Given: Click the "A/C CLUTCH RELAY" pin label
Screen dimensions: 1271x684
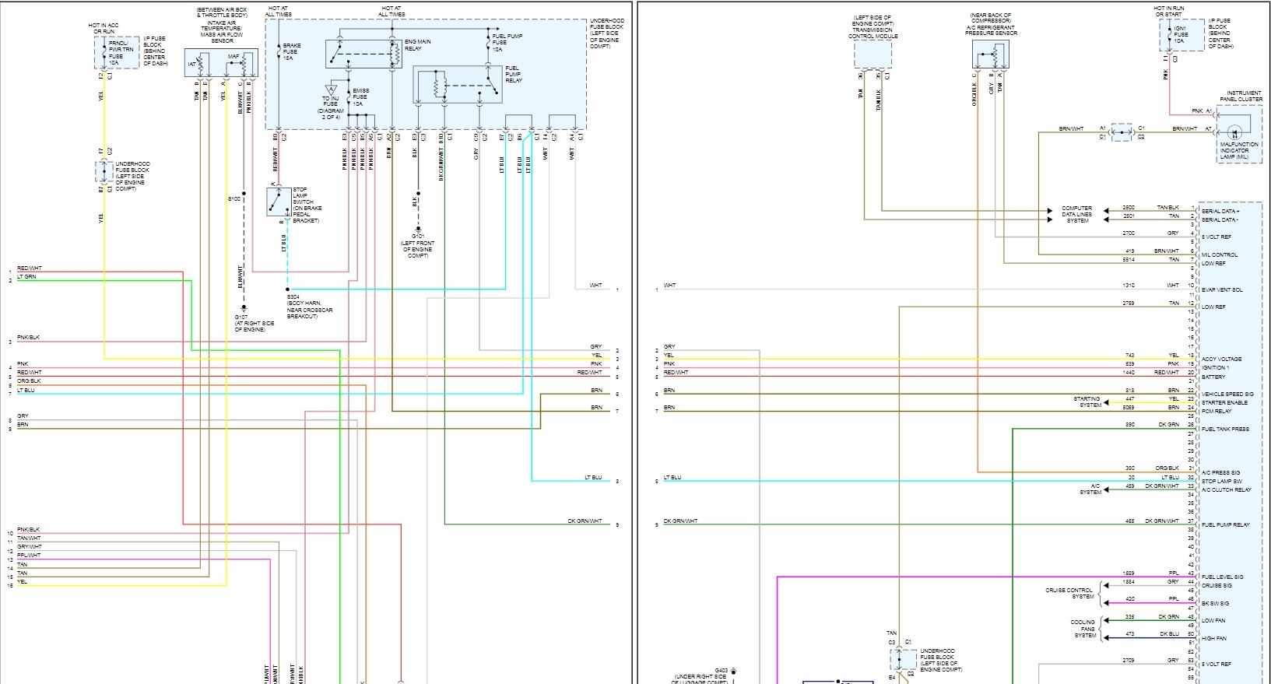Looking at the screenshot, I should point(1227,489).
